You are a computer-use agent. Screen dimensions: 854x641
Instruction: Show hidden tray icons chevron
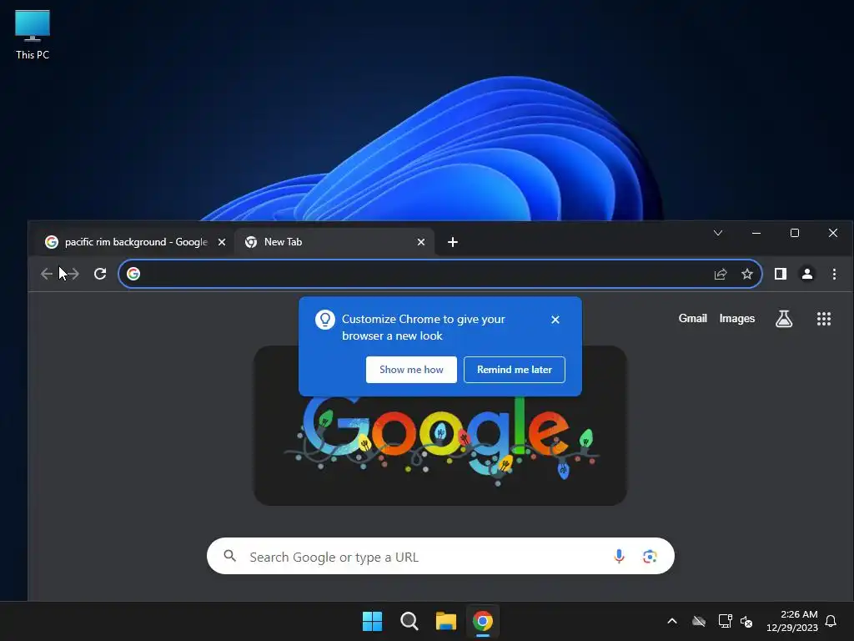coord(672,621)
